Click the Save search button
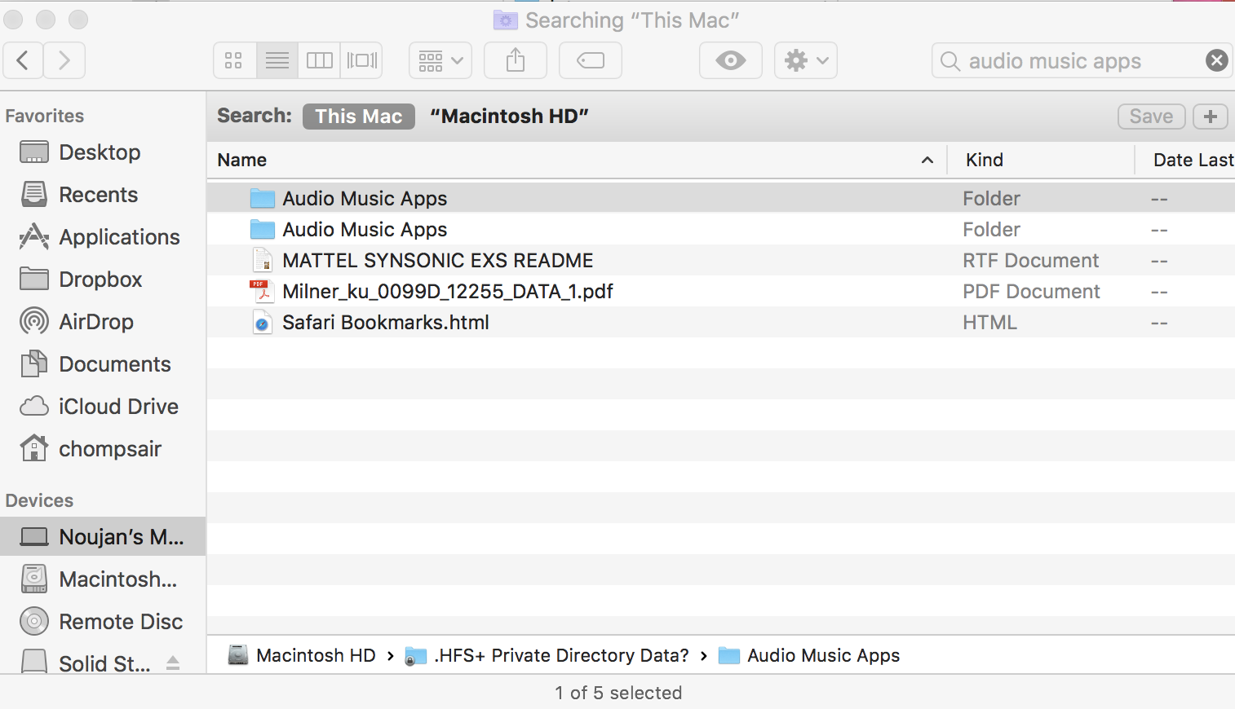1235x709 pixels. point(1151,117)
